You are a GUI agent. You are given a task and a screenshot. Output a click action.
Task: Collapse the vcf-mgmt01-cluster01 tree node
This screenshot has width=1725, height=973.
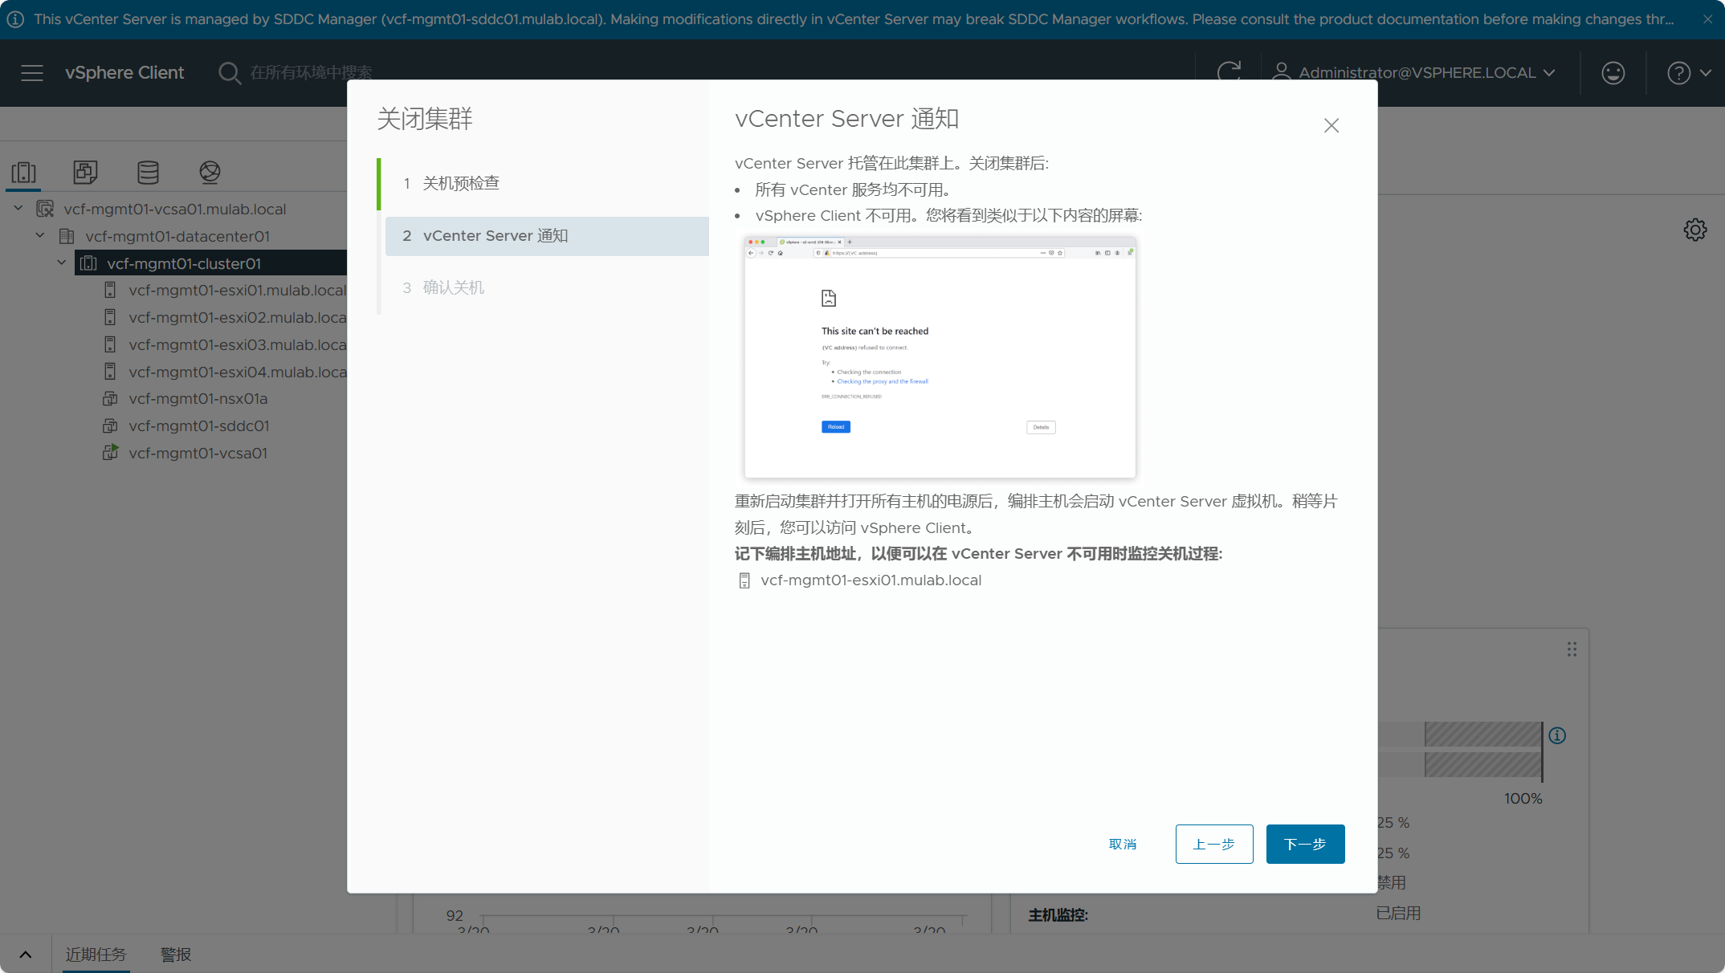(x=62, y=263)
